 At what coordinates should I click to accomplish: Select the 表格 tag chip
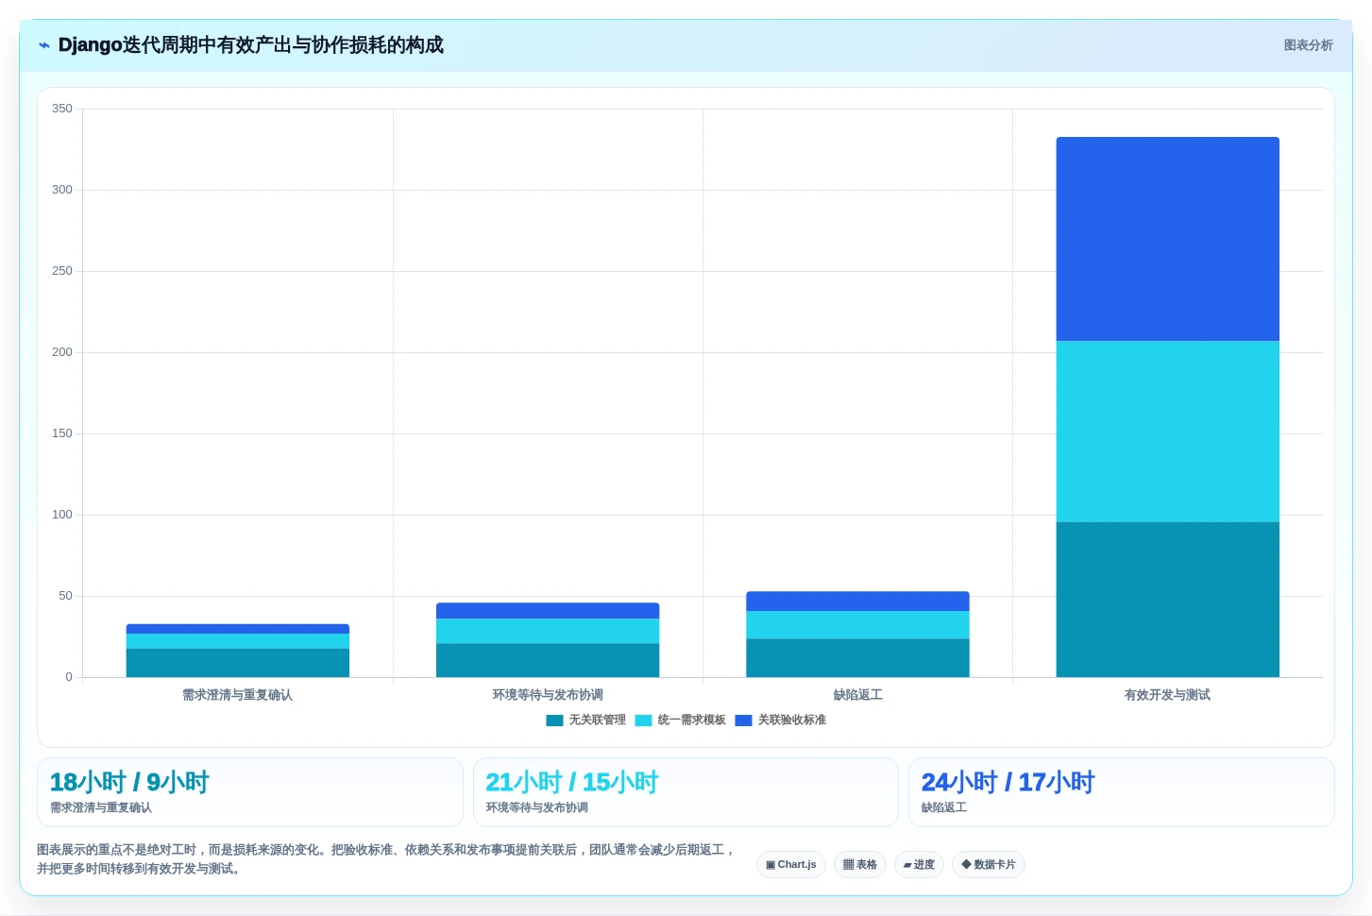[860, 865]
